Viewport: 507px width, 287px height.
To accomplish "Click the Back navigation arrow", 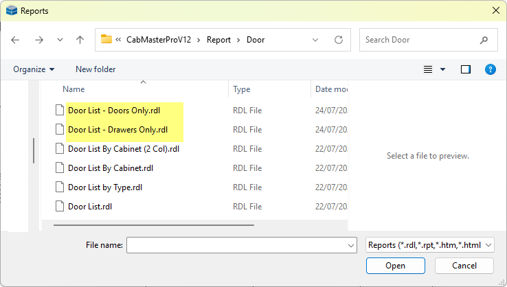I will pos(16,40).
